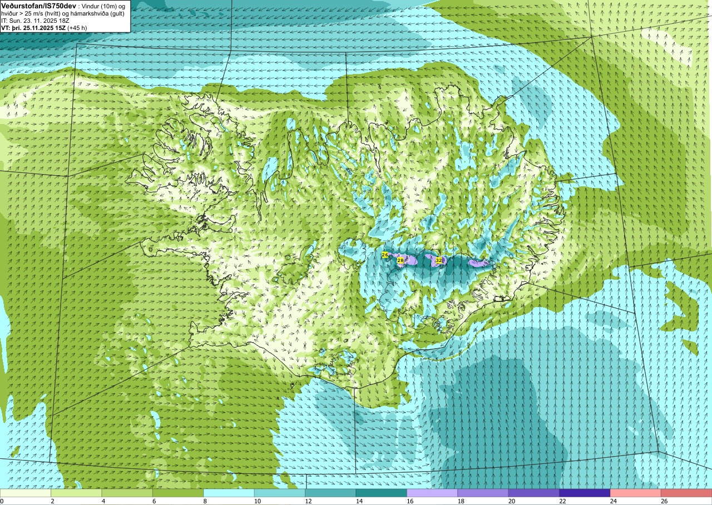Select the 20–22 m/s legend color swatch
The image size is (712, 505).
tap(534, 493)
